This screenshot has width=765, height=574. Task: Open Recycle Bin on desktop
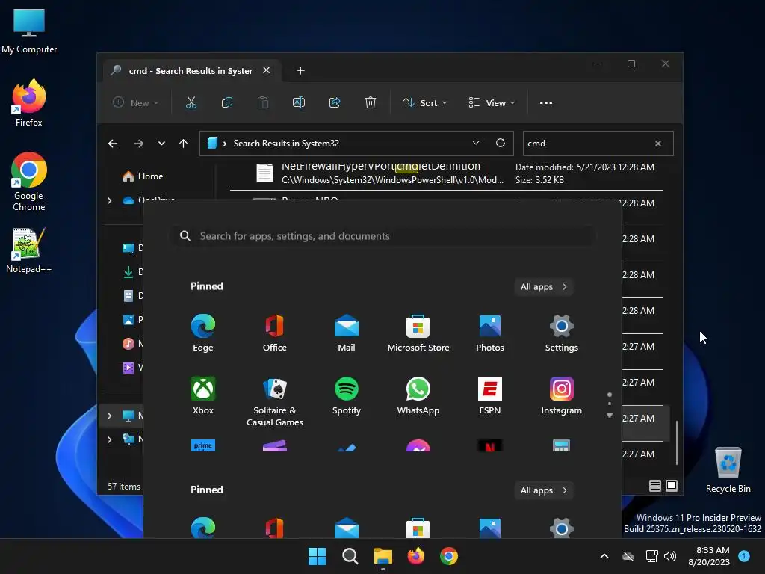coord(728,470)
